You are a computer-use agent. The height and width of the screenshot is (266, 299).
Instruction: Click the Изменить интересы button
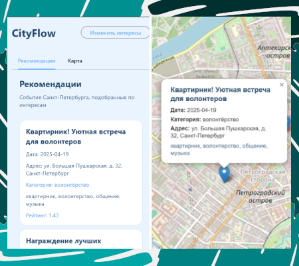coord(115,33)
